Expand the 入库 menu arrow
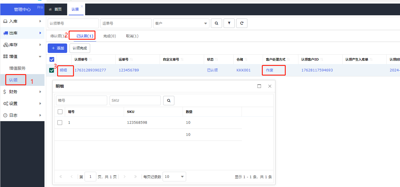 tap(40, 21)
